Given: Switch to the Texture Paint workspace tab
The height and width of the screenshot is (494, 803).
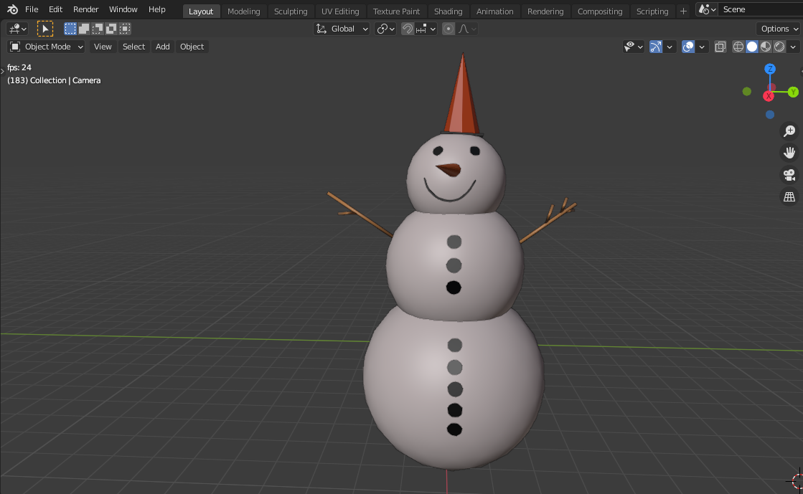Looking at the screenshot, I should pyautogui.click(x=396, y=11).
